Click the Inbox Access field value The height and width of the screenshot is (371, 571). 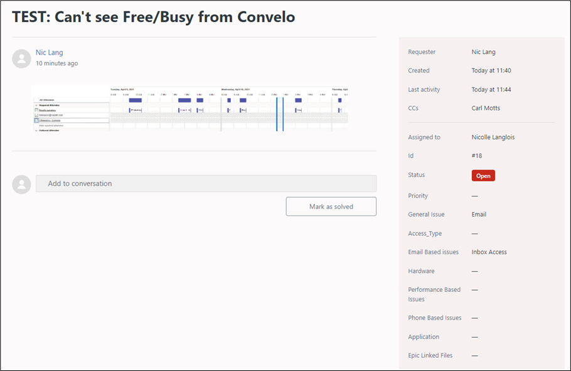489,252
